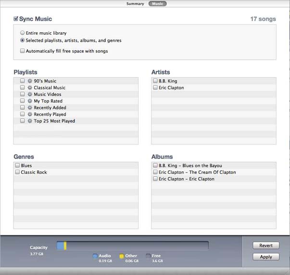Click the gear icon beside Recently Played
The width and height of the screenshot is (290, 275).
(30, 114)
